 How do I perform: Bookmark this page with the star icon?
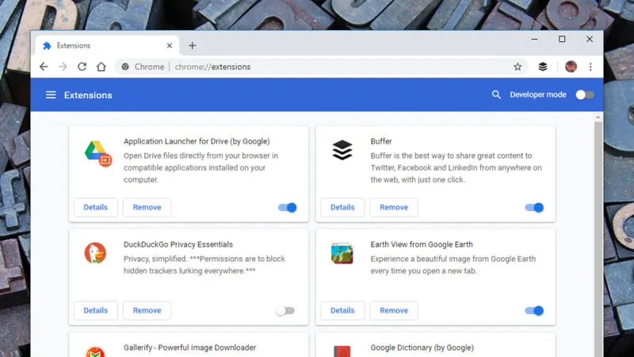[518, 67]
